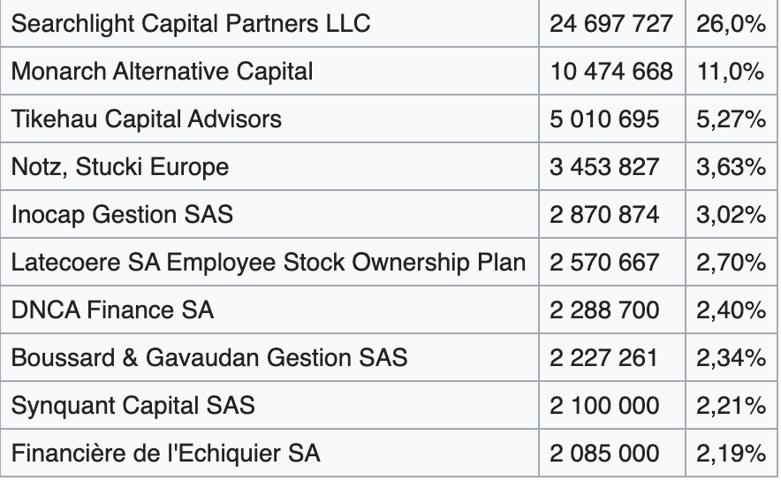Select the 3,63% percentage cell
Image resolution: width=781 pixels, height=481 pixels.
point(732,166)
